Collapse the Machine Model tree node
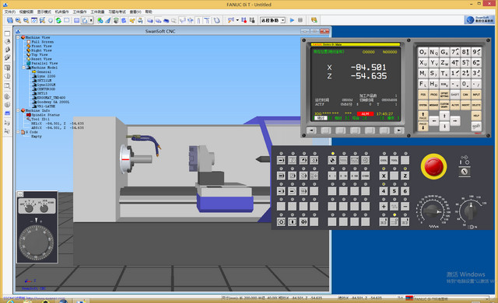This screenshot has height=303, width=498. coord(24,68)
